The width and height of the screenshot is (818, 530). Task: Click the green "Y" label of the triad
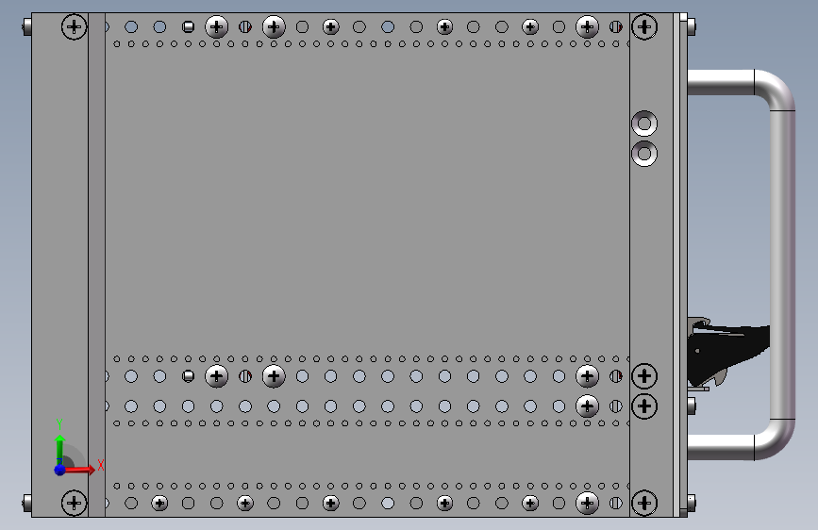coord(59,424)
